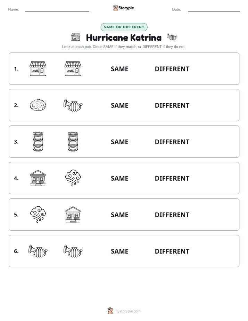Click the trumpet icon in row 2
248x321 pixels.
coord(73,105)
